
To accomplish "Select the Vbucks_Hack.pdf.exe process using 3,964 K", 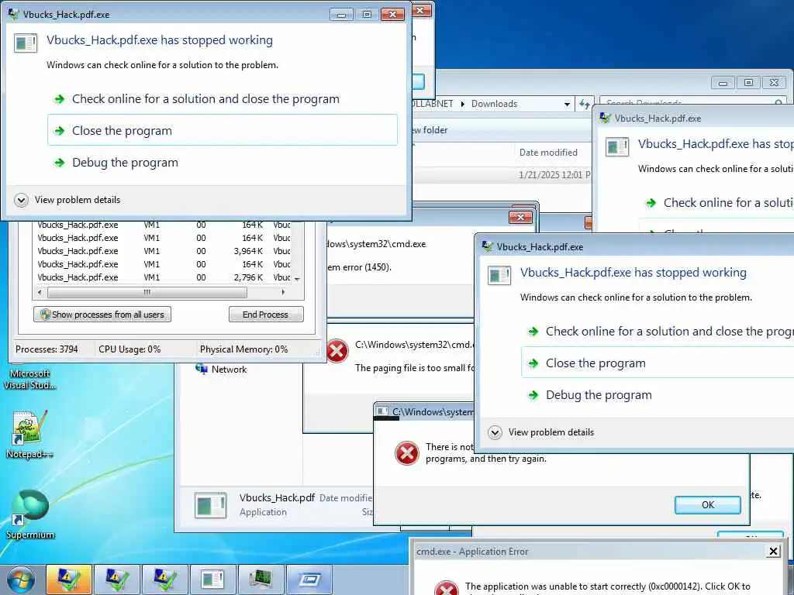I will point(164,251).
